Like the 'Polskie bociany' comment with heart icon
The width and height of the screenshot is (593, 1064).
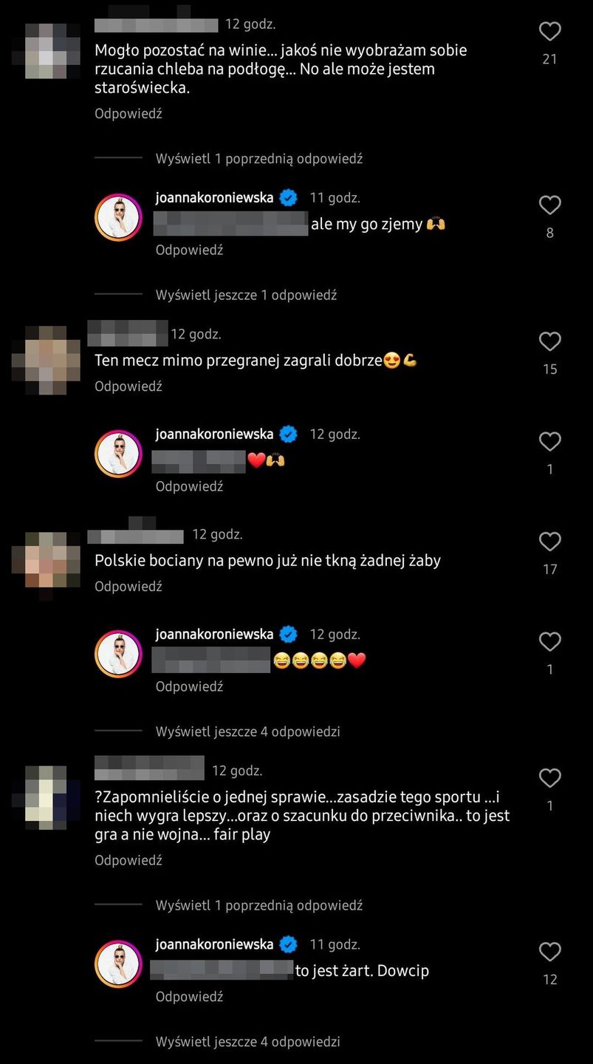click(x=549, y=542)
